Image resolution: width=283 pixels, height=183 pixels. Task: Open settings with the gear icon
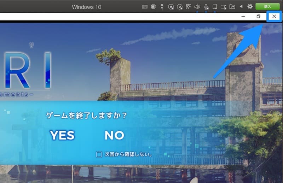pyautogui.click(x=250, y=7)
